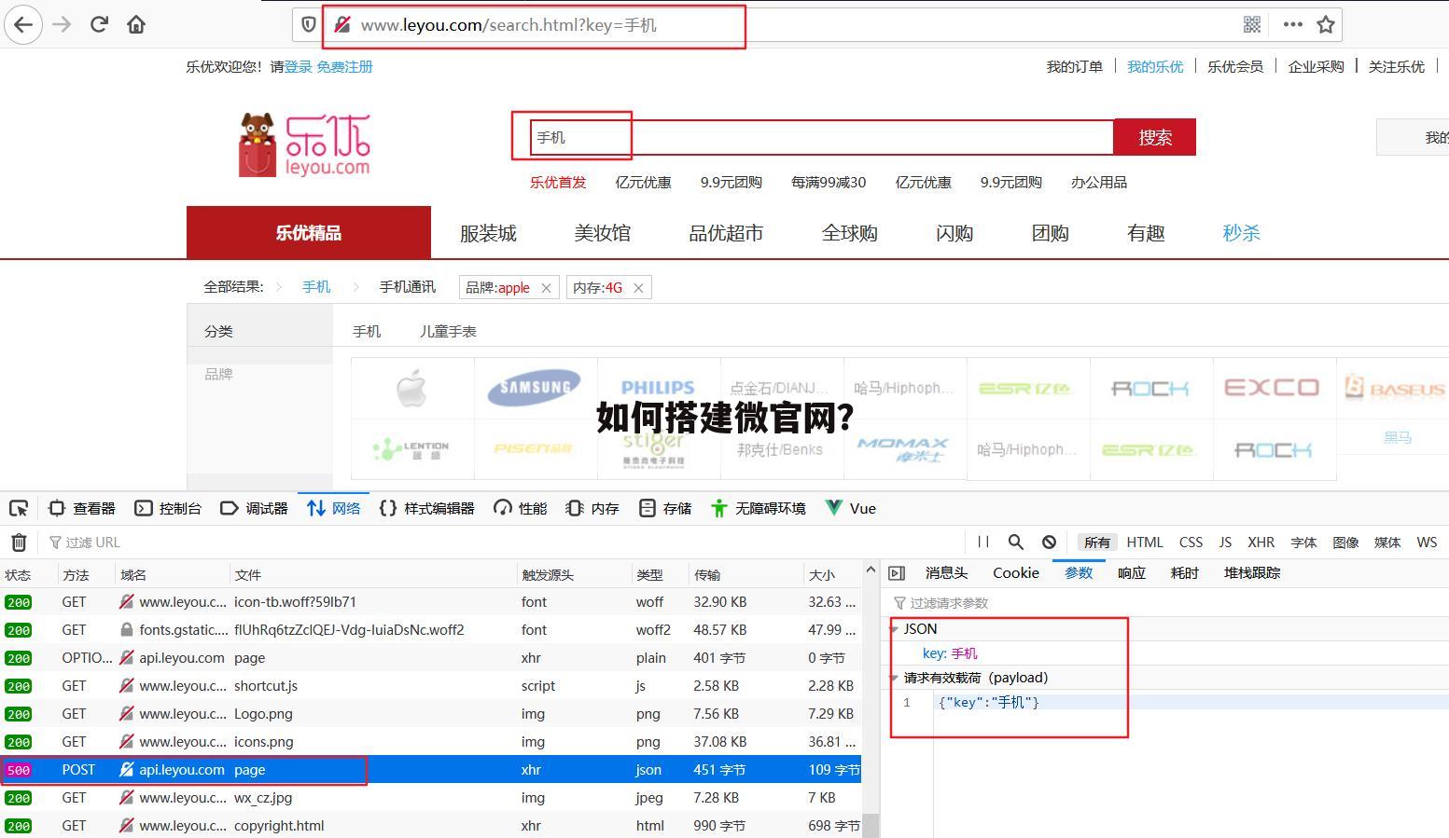The width and height of the screenshot is (1449, 838).
Task: Pause network traffic with the pause icon
Action: coord(982,542)
